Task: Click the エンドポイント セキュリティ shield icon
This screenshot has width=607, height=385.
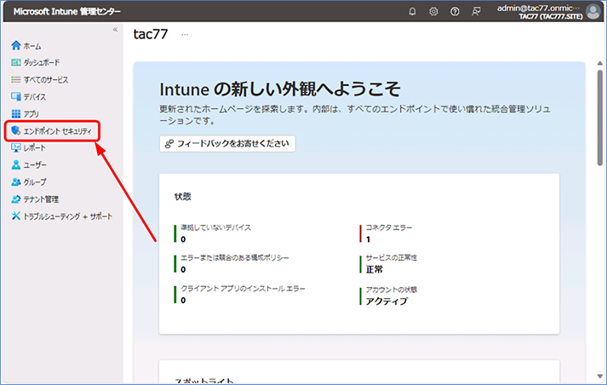Action: (16, 130)
